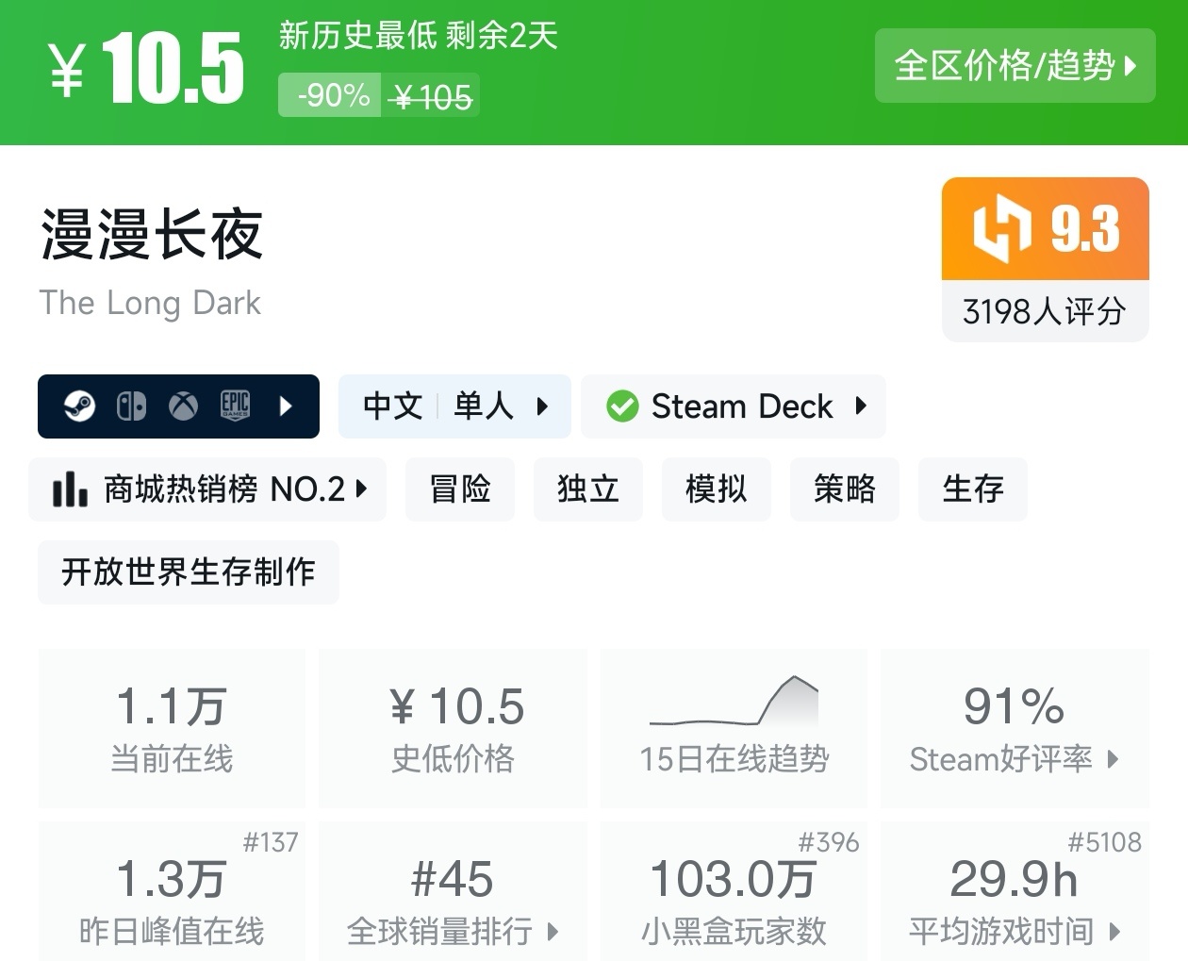Click the green Steam Deck verified checkmark
Screen dimensions: 1188x961
coord(622,406)
